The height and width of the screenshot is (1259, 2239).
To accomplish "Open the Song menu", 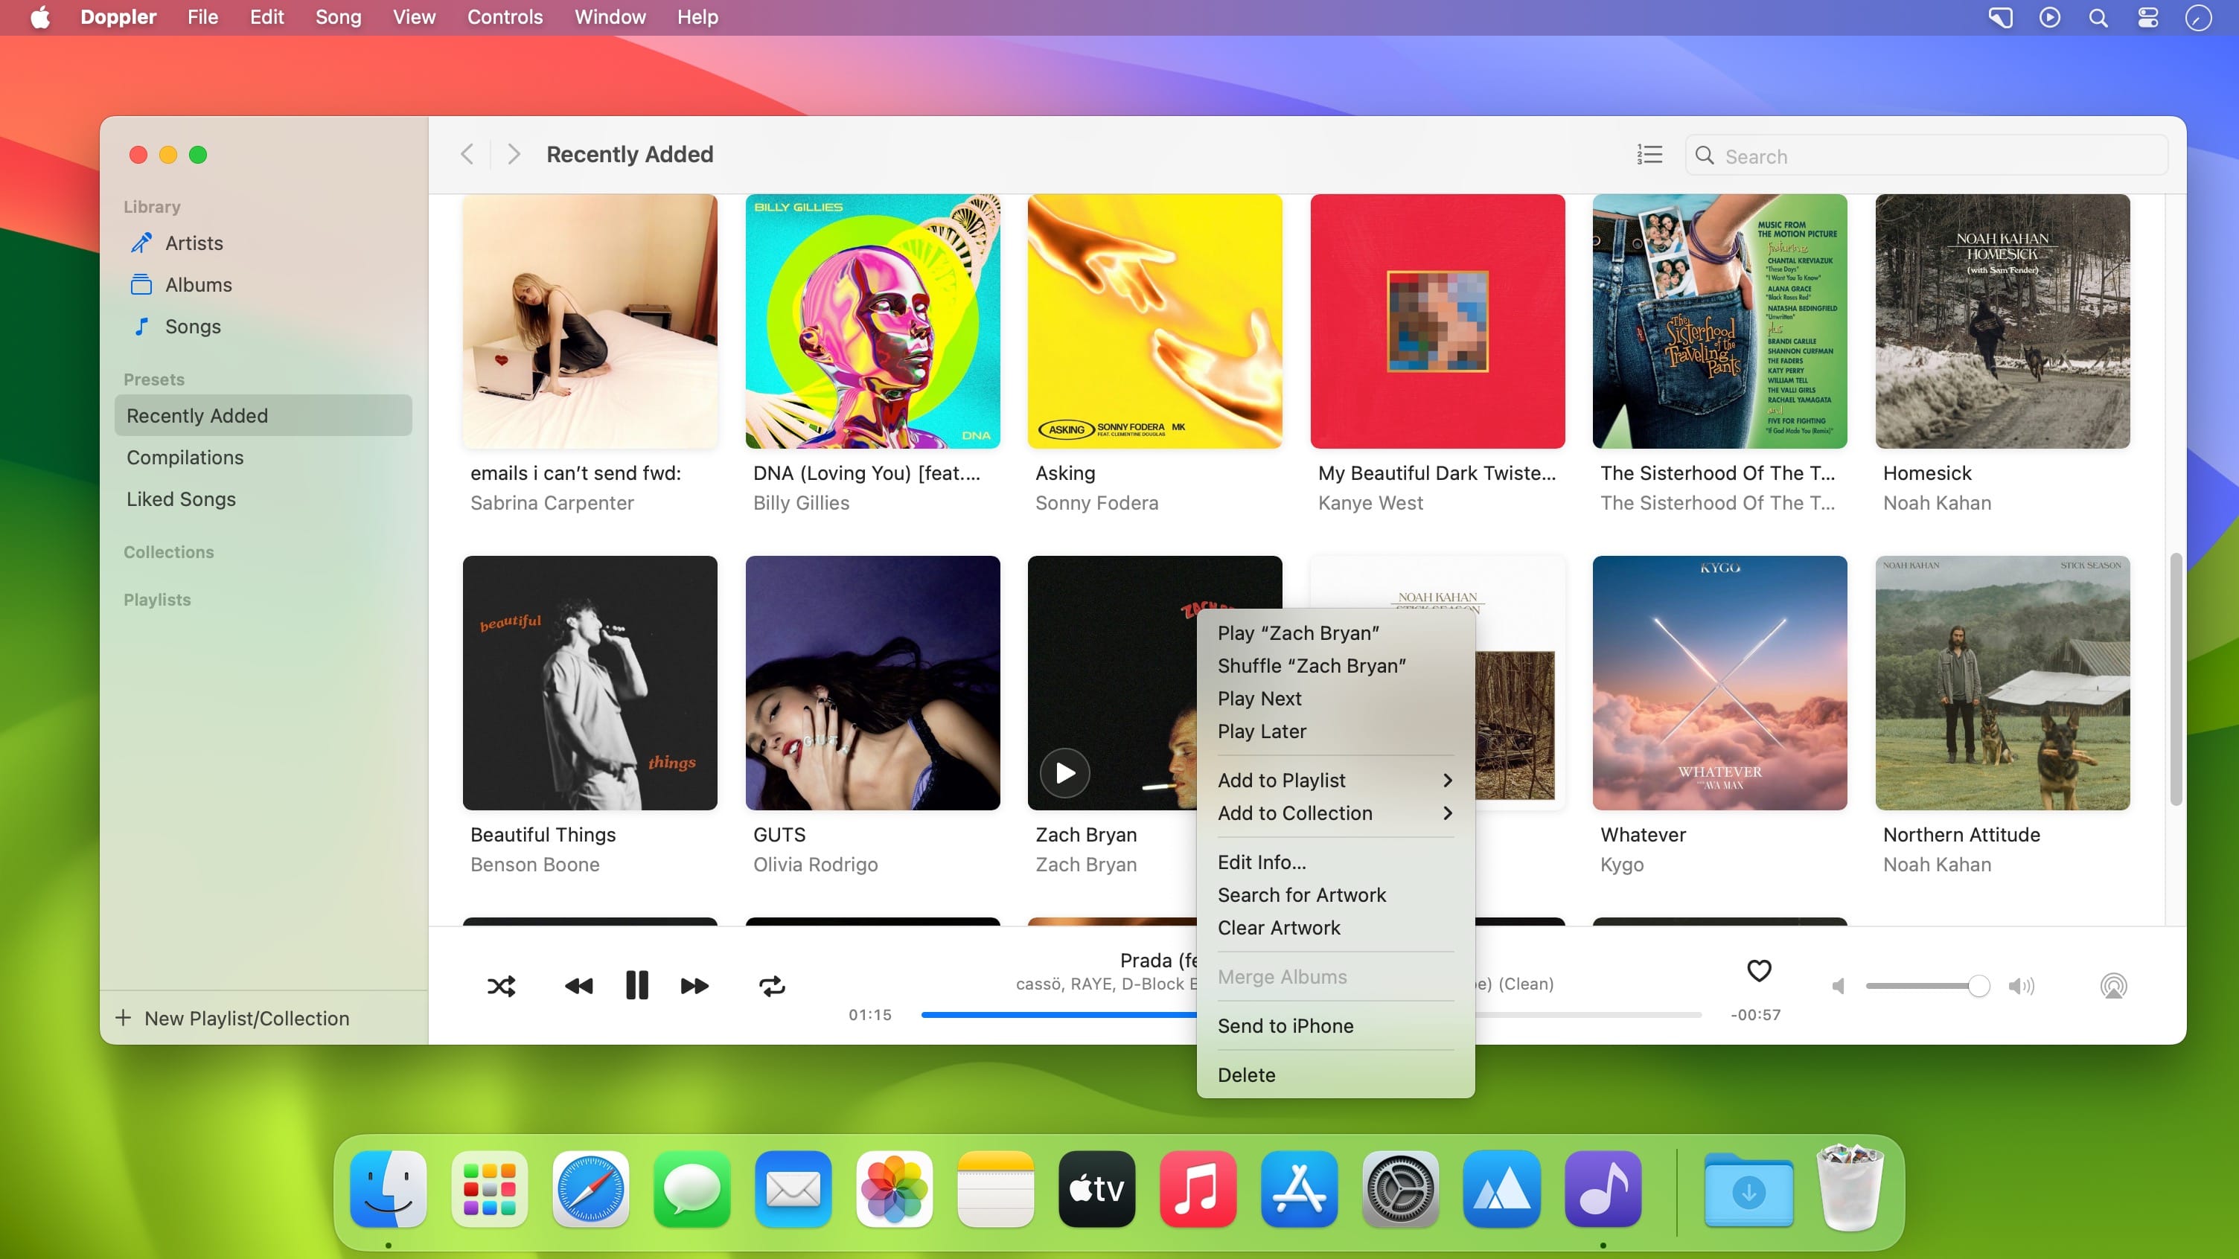I will point(338,17).
